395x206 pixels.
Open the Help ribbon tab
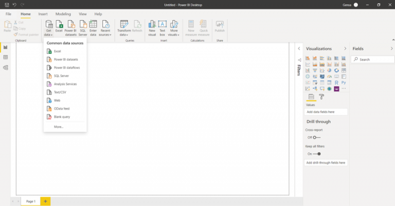(98, 14)
